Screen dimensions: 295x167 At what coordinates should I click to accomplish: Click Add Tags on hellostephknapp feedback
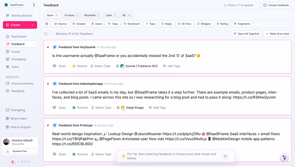pyautogui.click(x=157, y=108)
